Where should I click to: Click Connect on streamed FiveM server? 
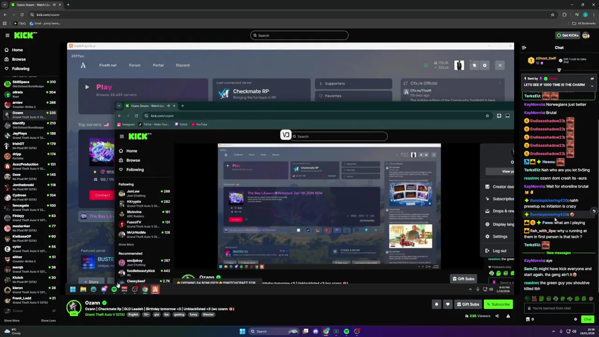click(102, 195)
